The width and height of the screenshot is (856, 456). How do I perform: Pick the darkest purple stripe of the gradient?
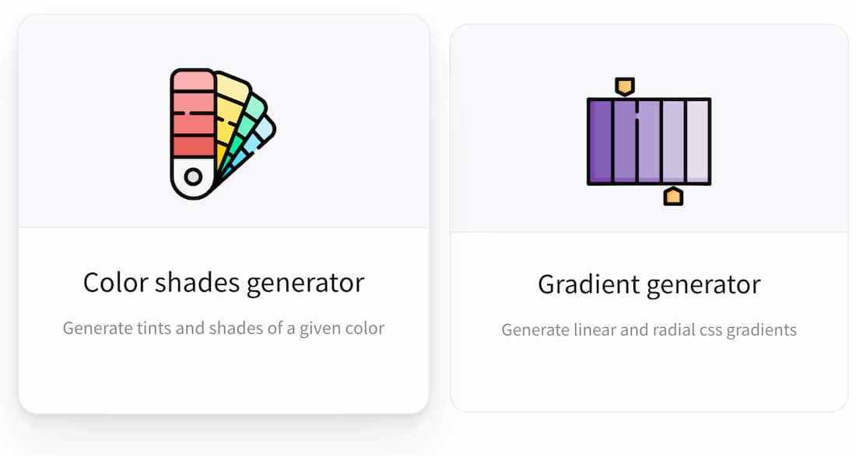click(600, 141)
